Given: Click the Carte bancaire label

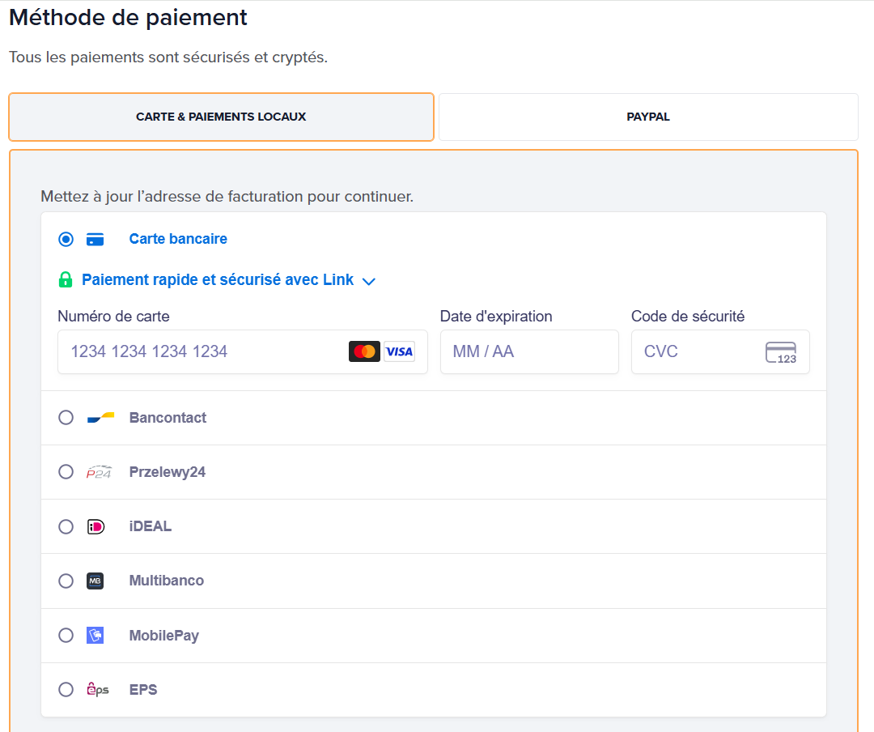Looking at the screenshot, I should pyautogui.click(x=178, y=239).
